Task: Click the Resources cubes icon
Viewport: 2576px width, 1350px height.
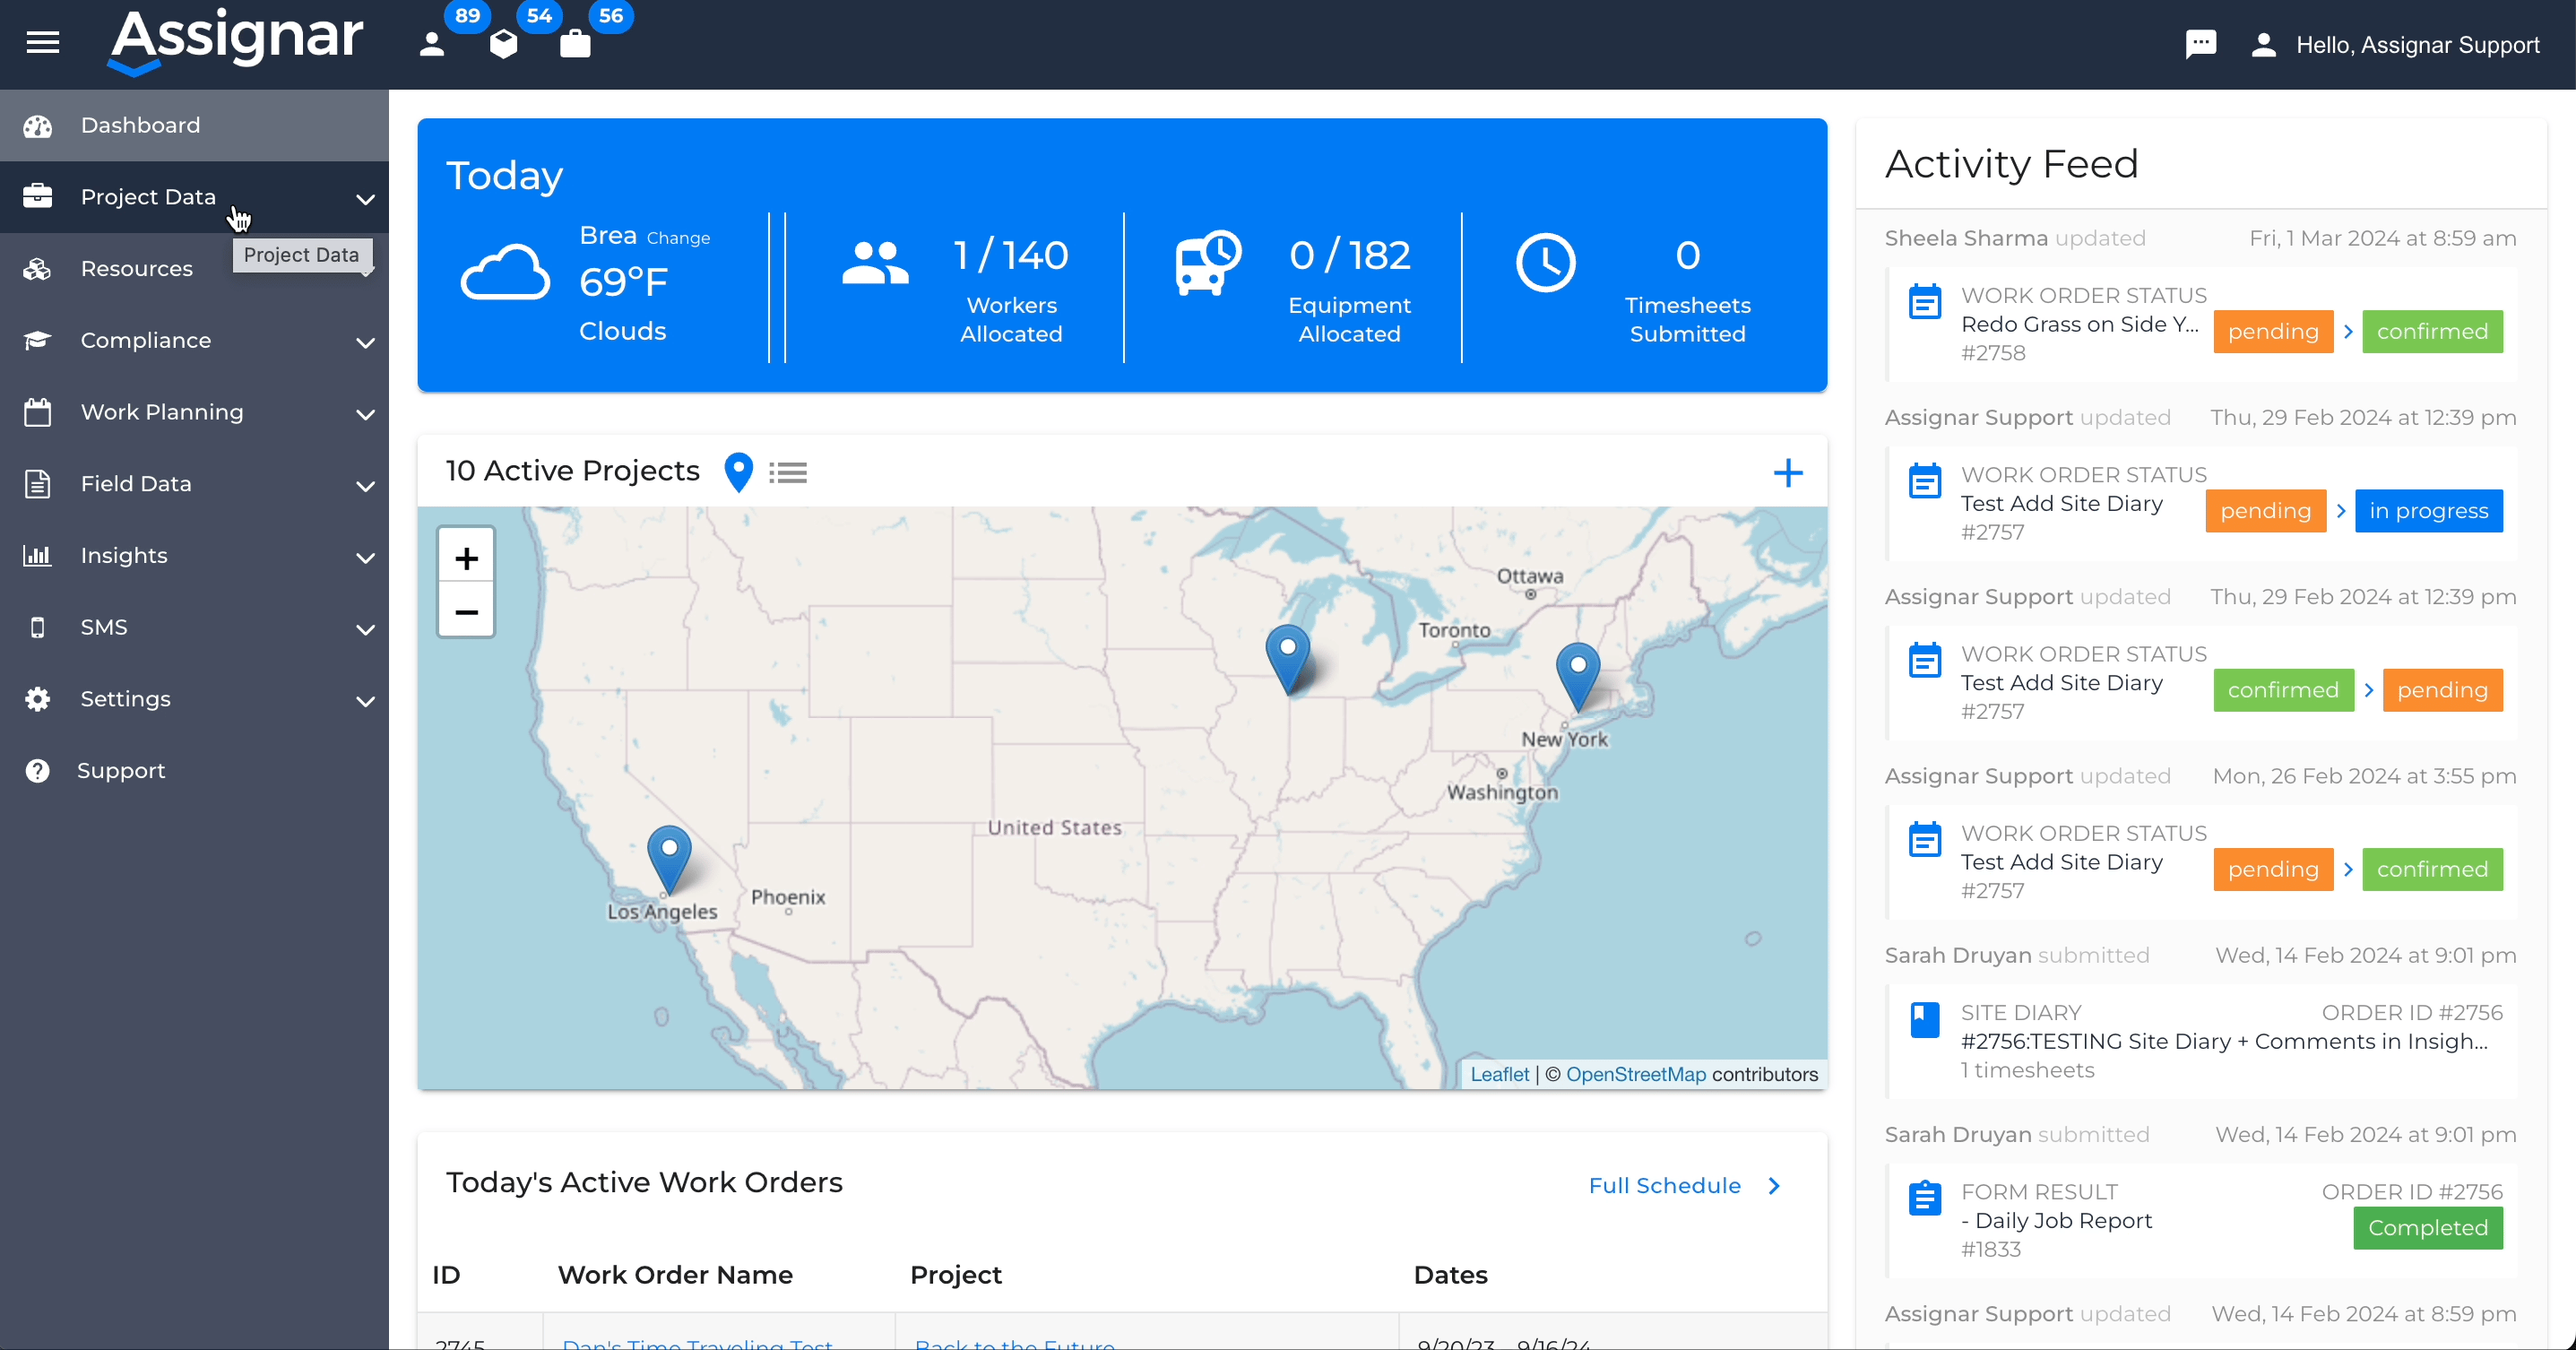Action: pos(38,269)
